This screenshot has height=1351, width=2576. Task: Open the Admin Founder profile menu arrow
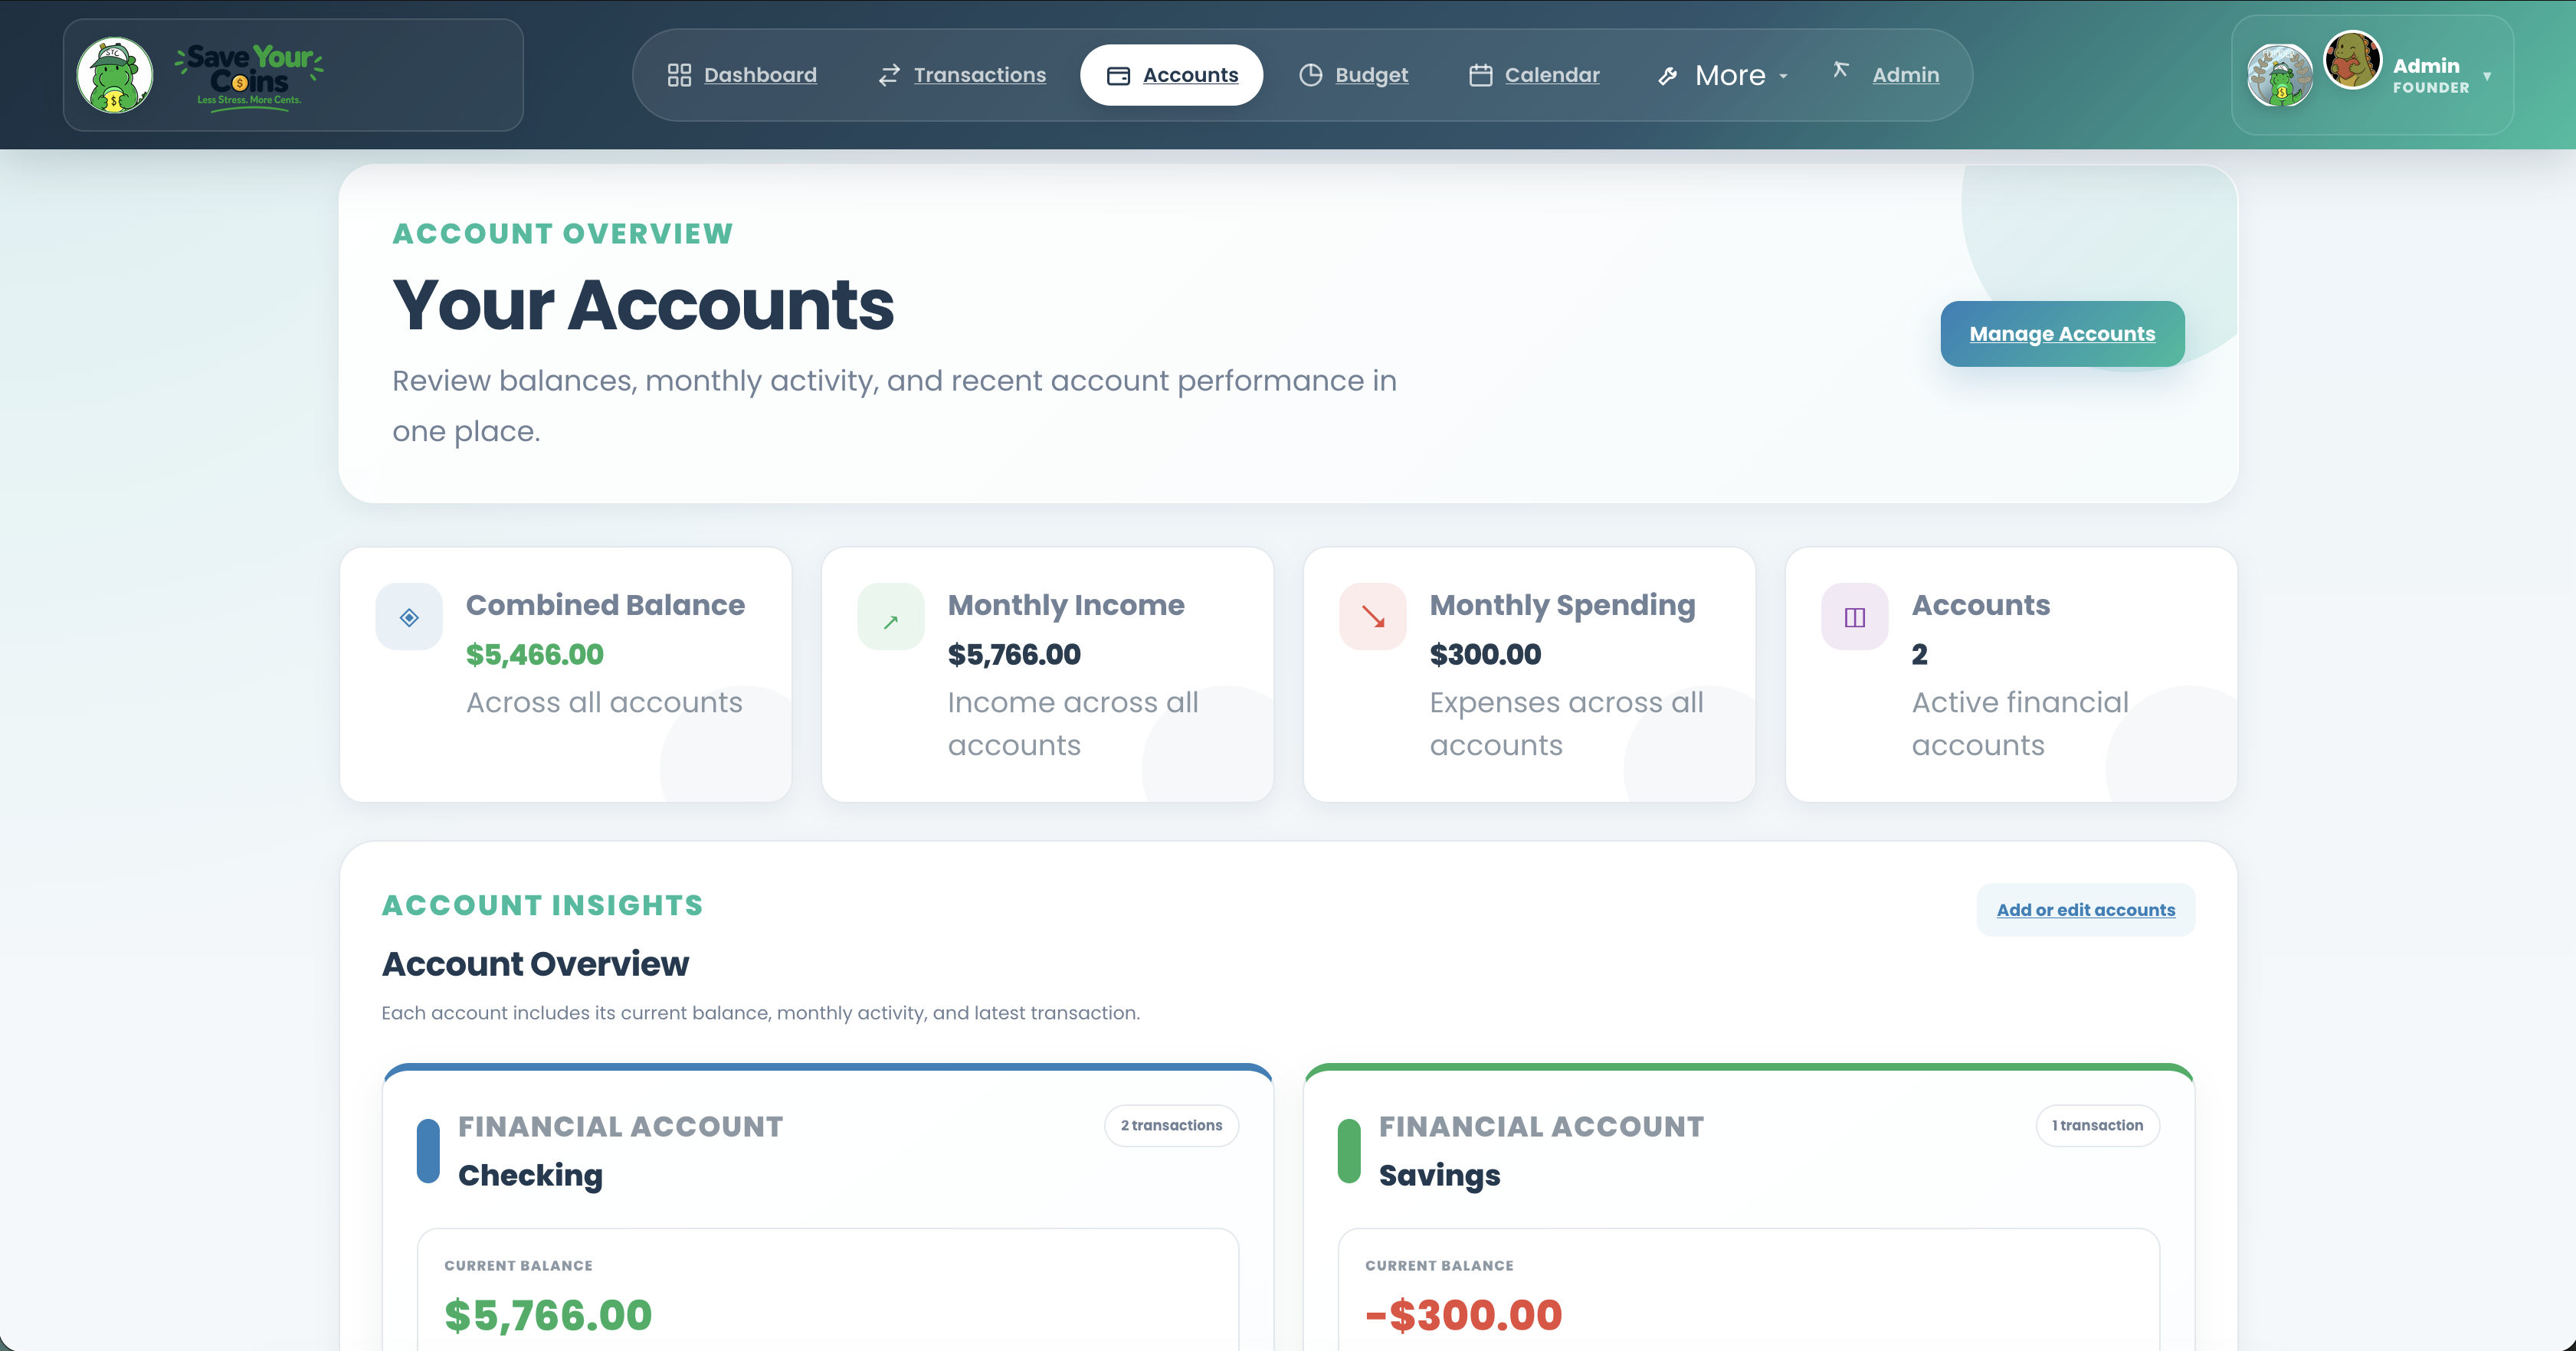pyautogui.click(x=2487, y=76)
